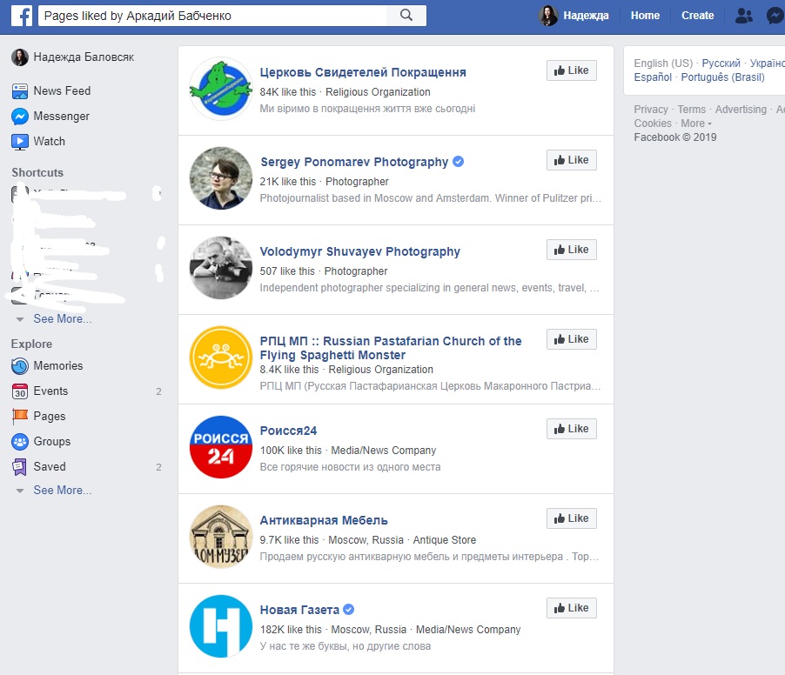Click Надежда Баловсяк name in sidebar
This screenshot has width=785, height=675.
84,57
